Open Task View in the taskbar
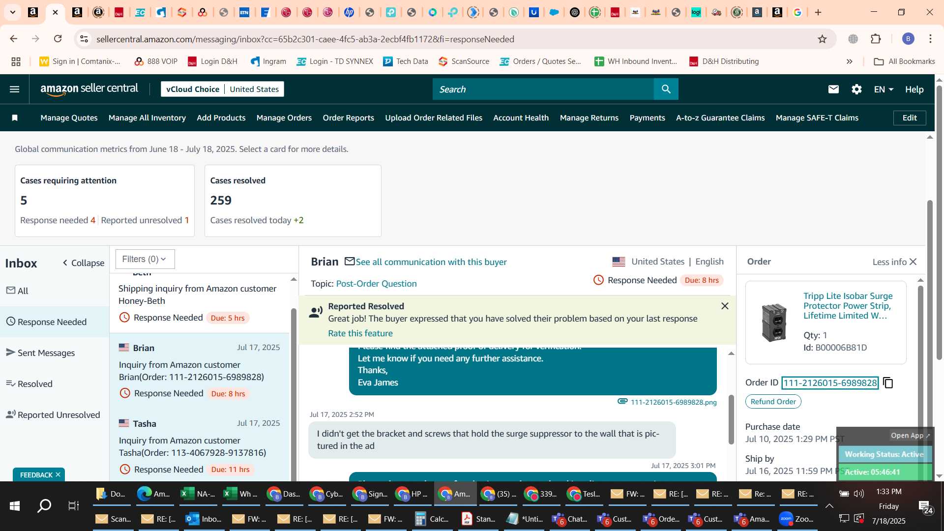Viewport: 944px width, 531px height. [x=73, y=505]
